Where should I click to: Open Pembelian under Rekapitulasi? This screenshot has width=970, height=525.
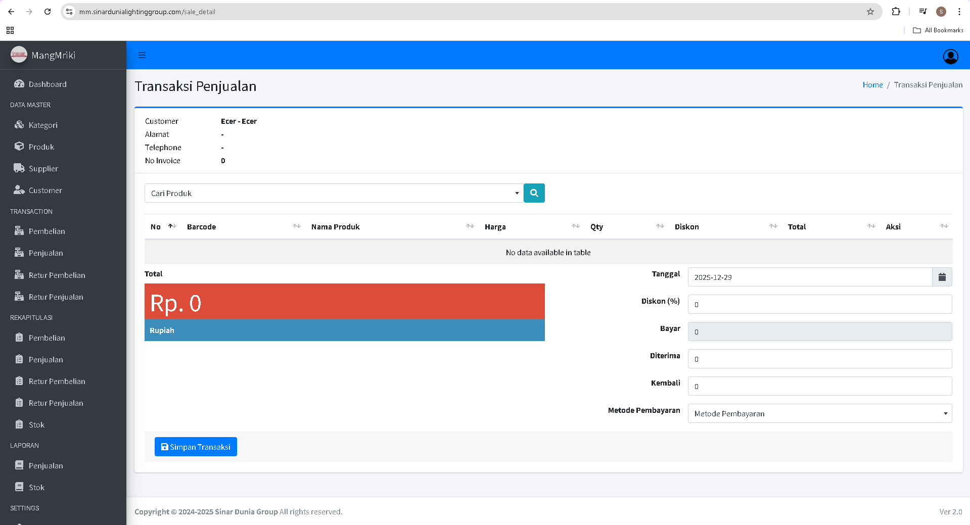[x=63, y=338]
